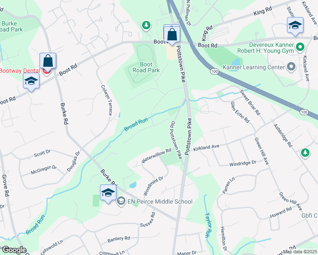Select the Devereux Kanner Robert H. Young Gym label
The image size is (318, 255).
[x=266, y=48]
